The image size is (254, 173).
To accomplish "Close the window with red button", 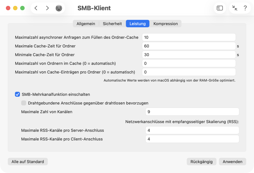I will coord(8,8).
